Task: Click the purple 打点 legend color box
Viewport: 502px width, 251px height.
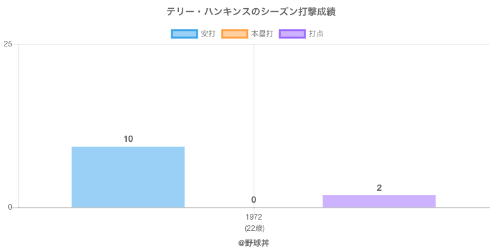Action: tap(292, 34)
